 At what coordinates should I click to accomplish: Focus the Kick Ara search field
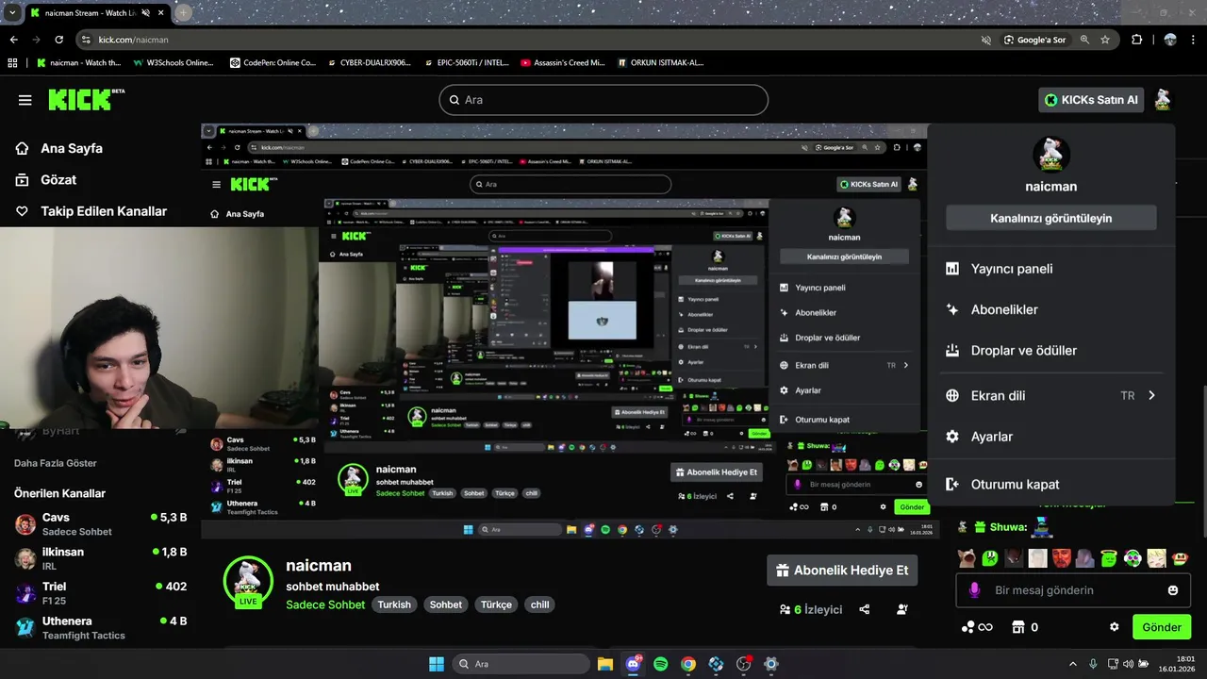click(x=603, y=100)
